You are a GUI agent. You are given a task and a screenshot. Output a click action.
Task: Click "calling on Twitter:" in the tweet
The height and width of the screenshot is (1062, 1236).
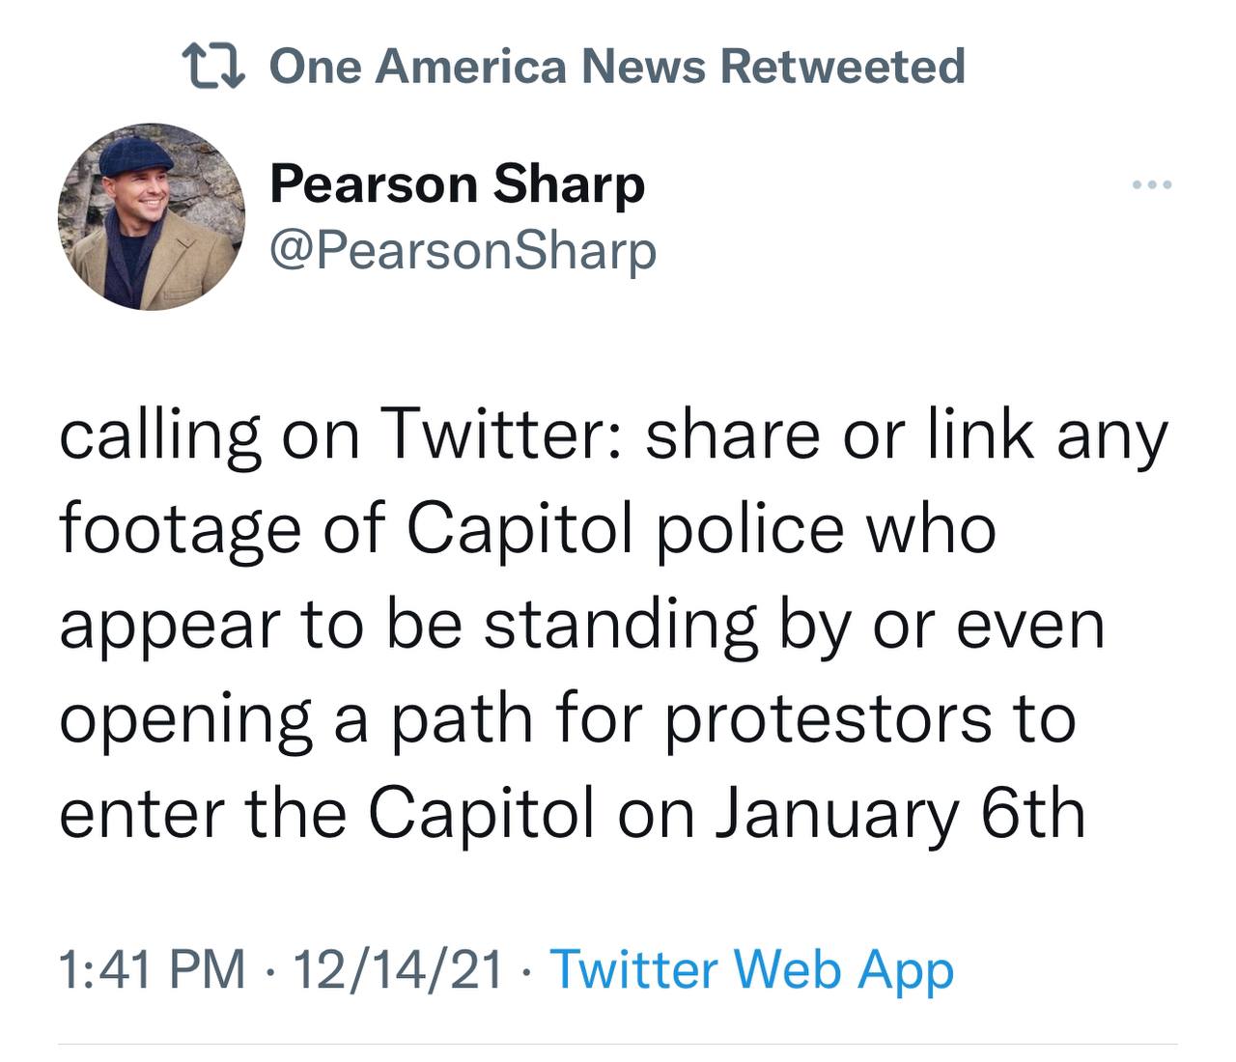[344, 434]
